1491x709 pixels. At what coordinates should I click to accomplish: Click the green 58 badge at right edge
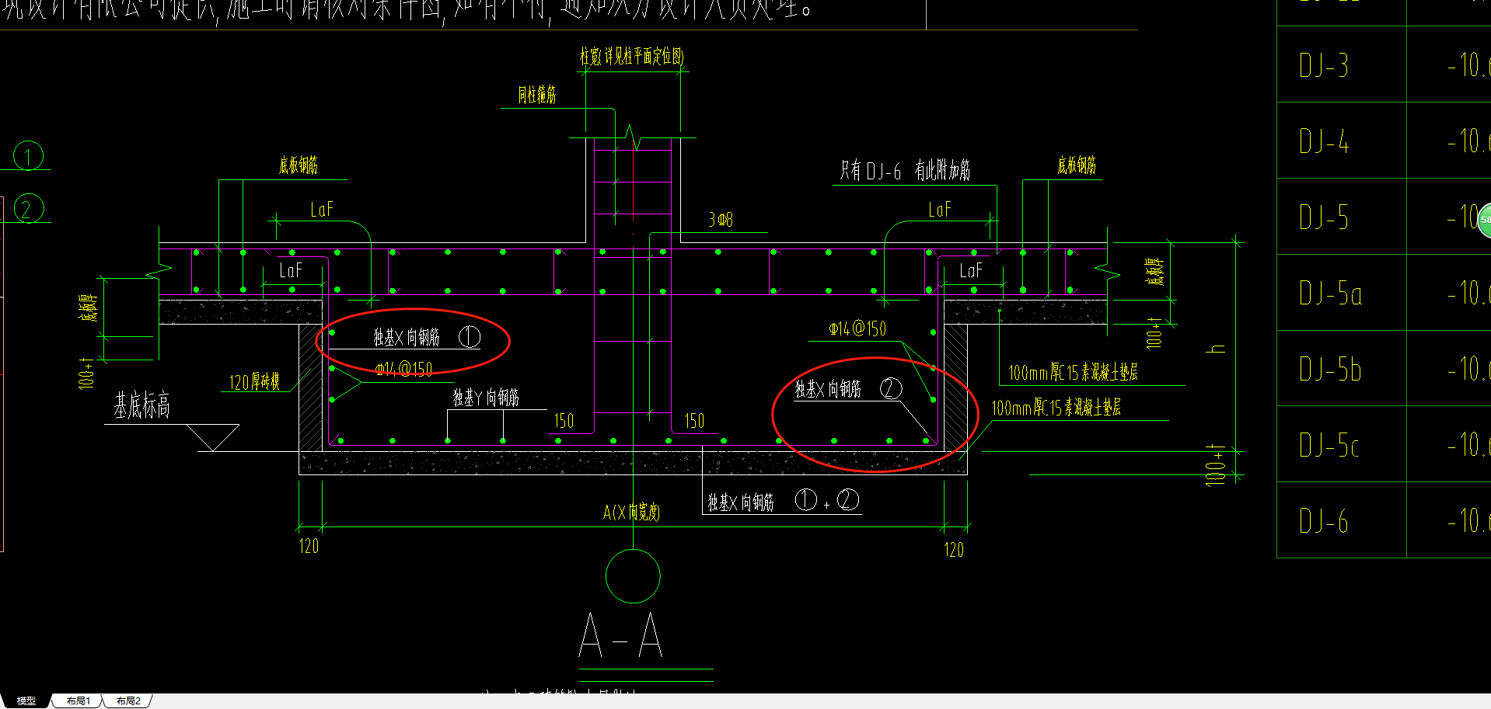1485,220
